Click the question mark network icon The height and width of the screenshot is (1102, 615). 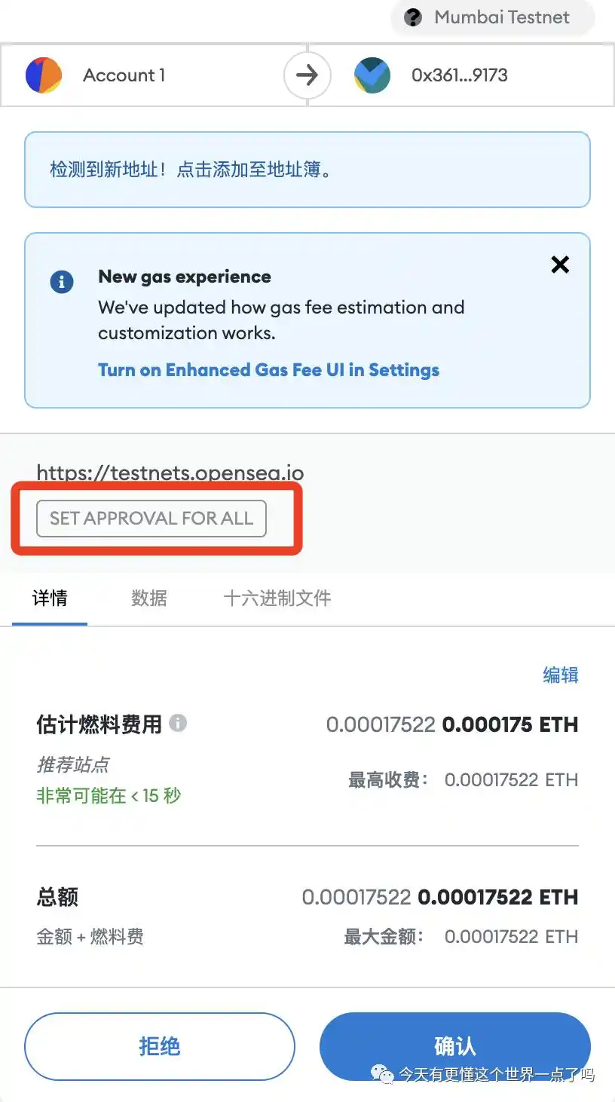[413, 17]
